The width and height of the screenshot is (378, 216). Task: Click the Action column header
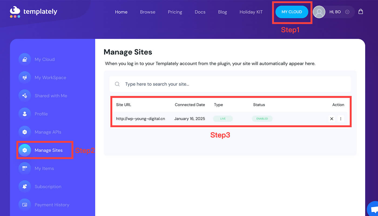click(x=338, y=105)
